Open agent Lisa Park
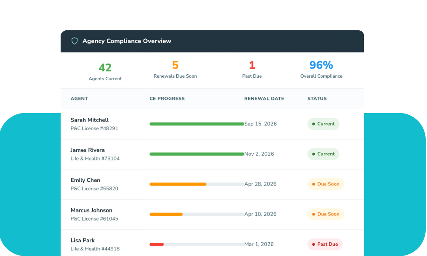This screenshot has height=256, width=427. [x=82, y=241]
